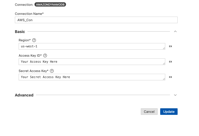
Task: Click the Secret Access Key text box
Action: (92, 77)
